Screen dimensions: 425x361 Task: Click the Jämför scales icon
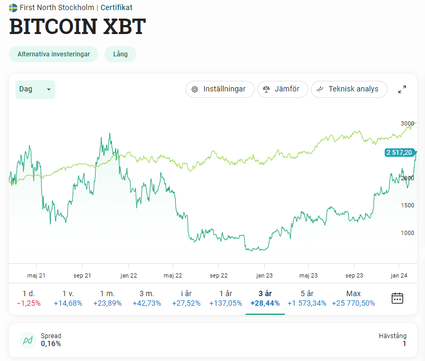[266, 89]
